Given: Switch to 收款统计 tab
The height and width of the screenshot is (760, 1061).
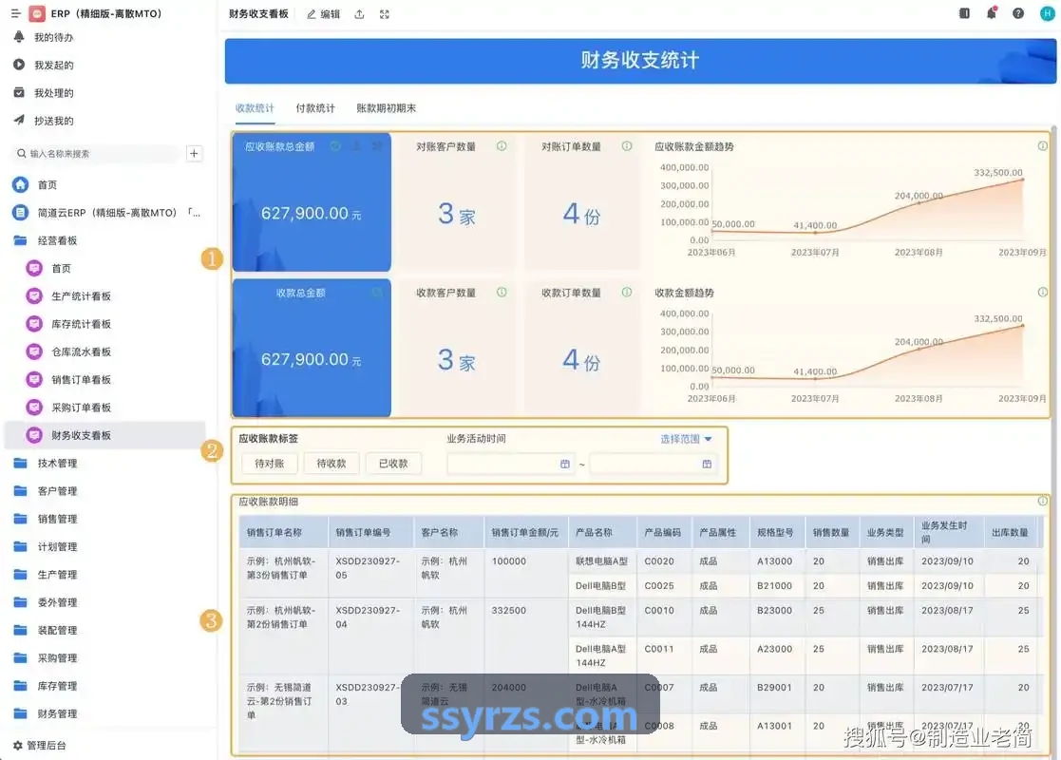Looking at the screenshot, I should (255, 108).
